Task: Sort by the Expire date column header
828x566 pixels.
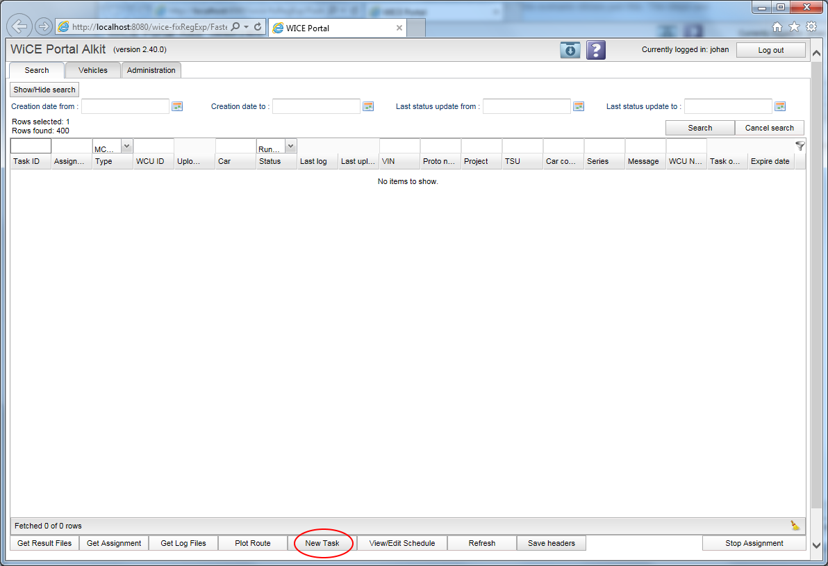Action: coord(770,161)
